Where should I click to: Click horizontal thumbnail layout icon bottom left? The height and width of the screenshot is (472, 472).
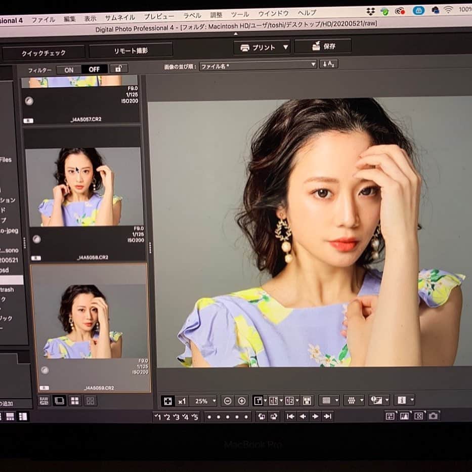click(x=10, y=417)
